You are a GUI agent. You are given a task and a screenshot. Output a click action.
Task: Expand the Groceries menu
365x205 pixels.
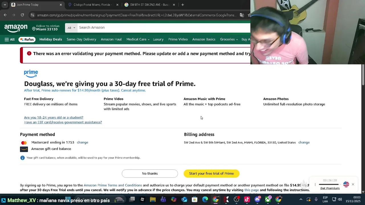[229, 39]
